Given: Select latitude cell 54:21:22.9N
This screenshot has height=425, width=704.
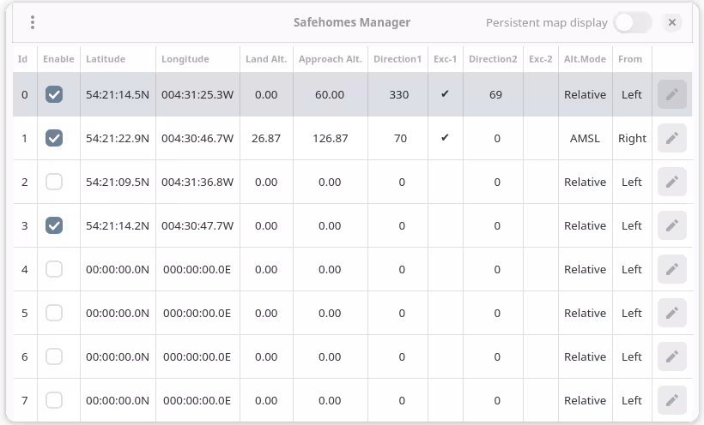Looking at the screenshot, I should (117, 139).
